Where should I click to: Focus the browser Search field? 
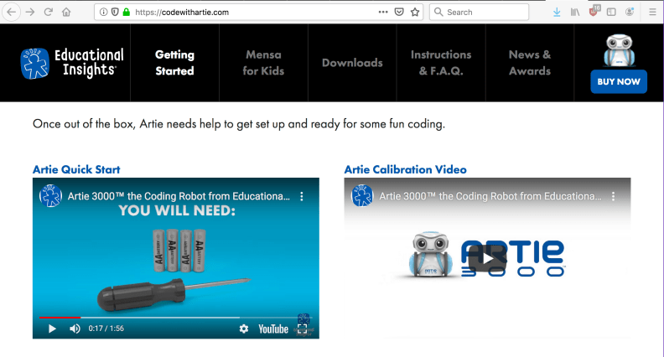[x=479, y=12]
